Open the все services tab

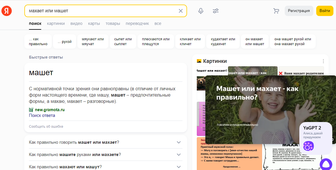(158, 23)
